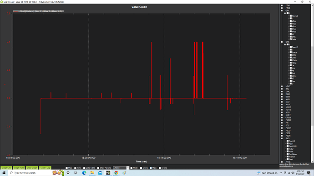Screen dimensions: 314x176
Task: Click the Cortana circle icon
Action: 68,173
